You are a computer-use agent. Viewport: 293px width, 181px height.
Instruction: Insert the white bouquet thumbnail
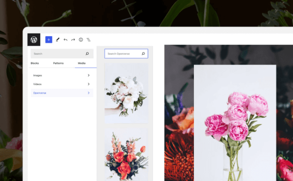pos(126,93)
